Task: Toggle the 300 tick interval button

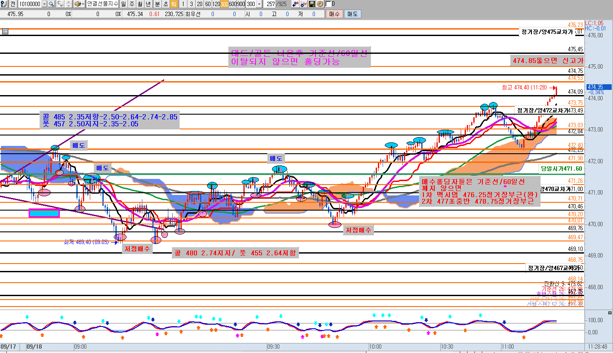Action: [x=224, y=4]
